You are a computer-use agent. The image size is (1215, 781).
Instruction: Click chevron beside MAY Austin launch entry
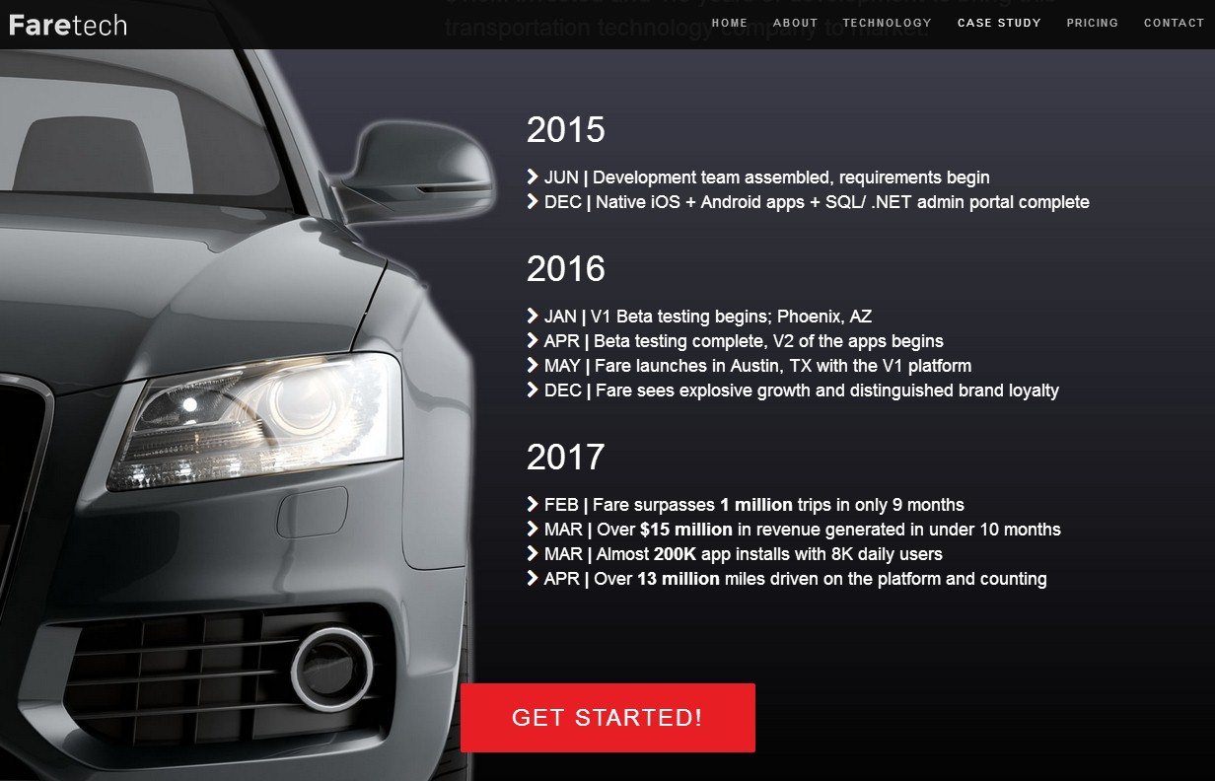tap(533, 366)
